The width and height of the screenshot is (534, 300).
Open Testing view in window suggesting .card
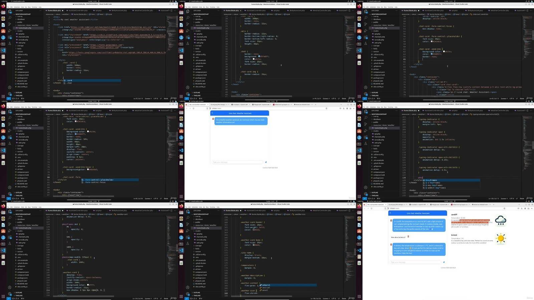click(x=10, y=44)
